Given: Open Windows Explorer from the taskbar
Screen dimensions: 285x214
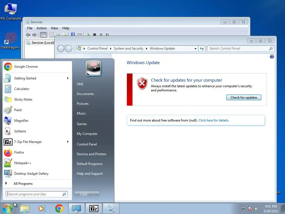Looking at the screenshot, I should point(25,208).
